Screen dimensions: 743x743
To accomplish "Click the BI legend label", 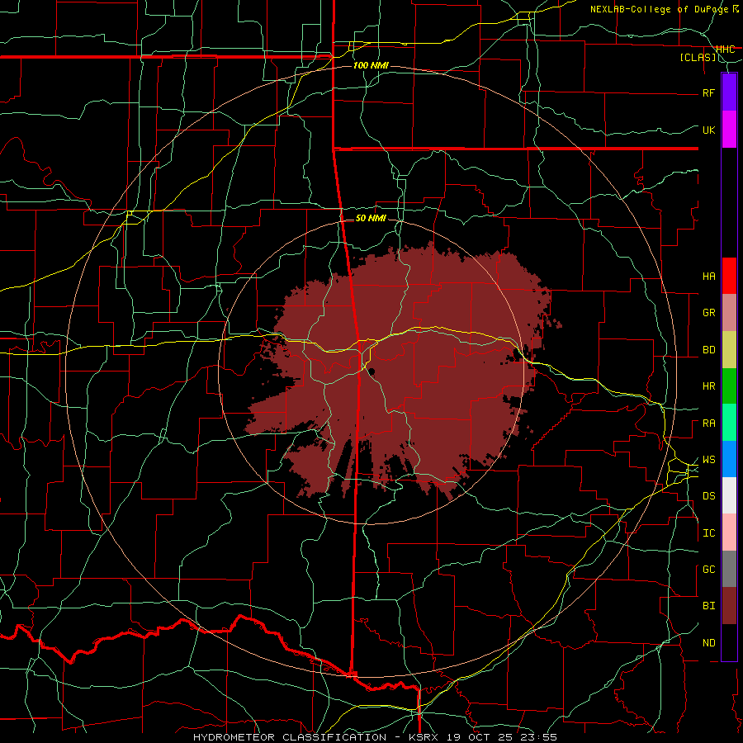I will click(708, 606).
